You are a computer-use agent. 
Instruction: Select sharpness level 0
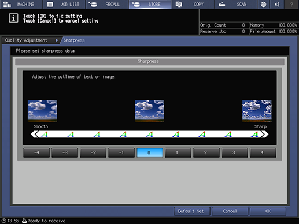click(150, 152)
